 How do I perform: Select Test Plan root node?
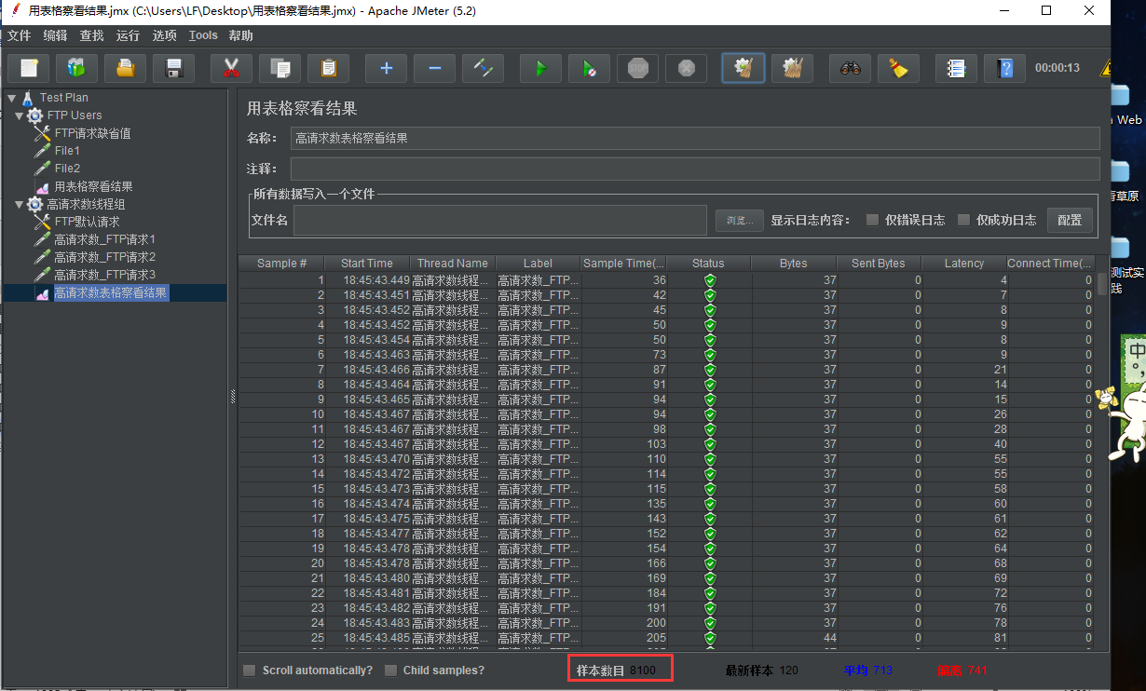click(64, 97)
